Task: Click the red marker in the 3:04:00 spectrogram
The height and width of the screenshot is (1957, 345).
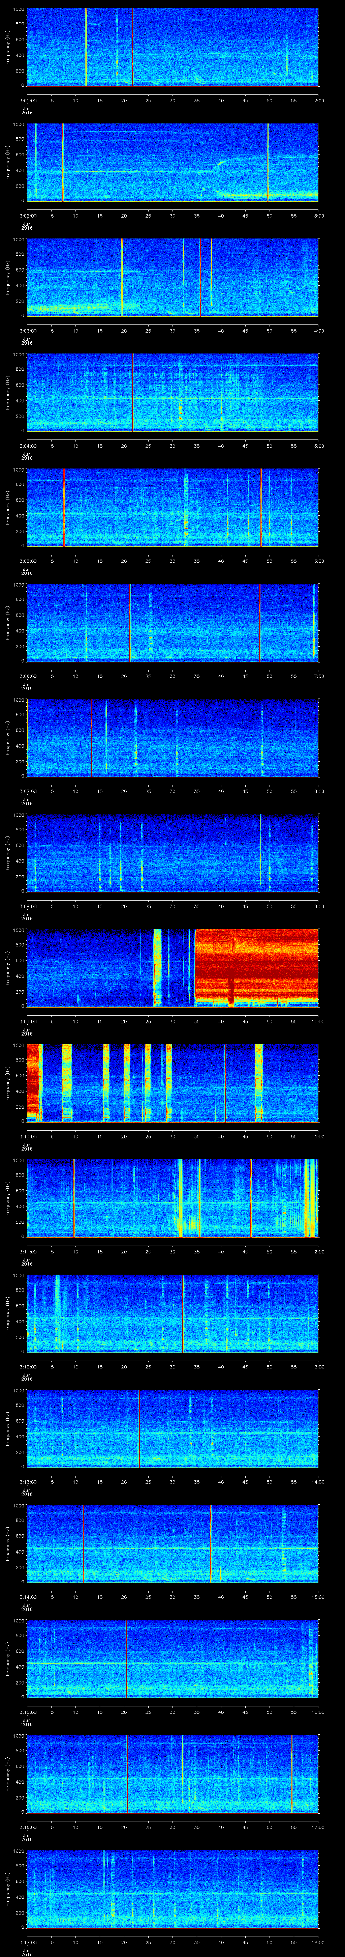Action: click(133, 393)
